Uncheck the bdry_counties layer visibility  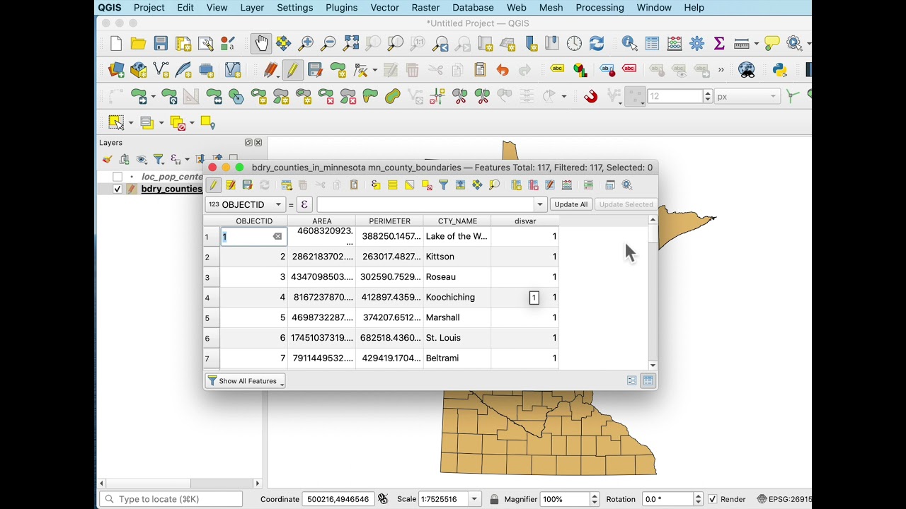pos(117,189)
